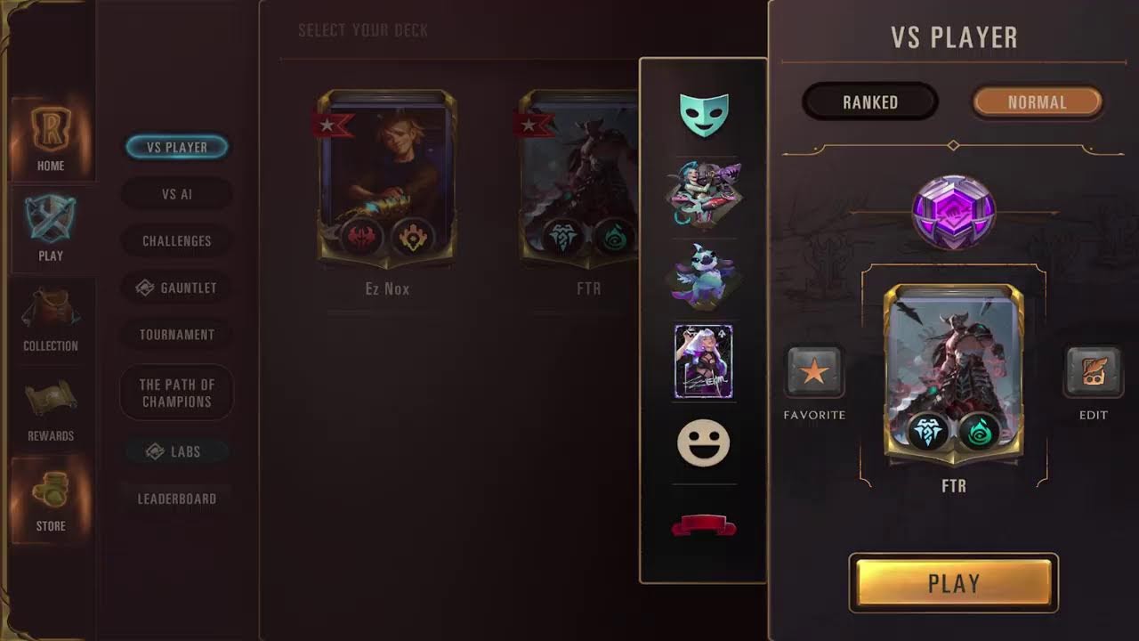Open the Gauntlet menu item
Viewport: 1139px width, 641px height.
[177, 288]
